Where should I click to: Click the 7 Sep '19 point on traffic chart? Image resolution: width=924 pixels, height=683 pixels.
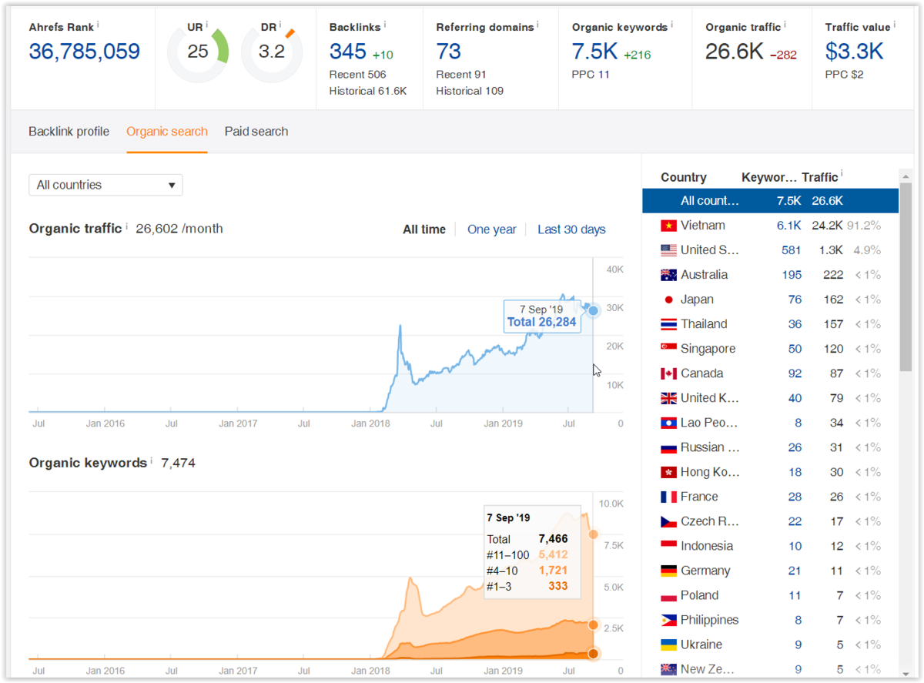pos(593,311)
